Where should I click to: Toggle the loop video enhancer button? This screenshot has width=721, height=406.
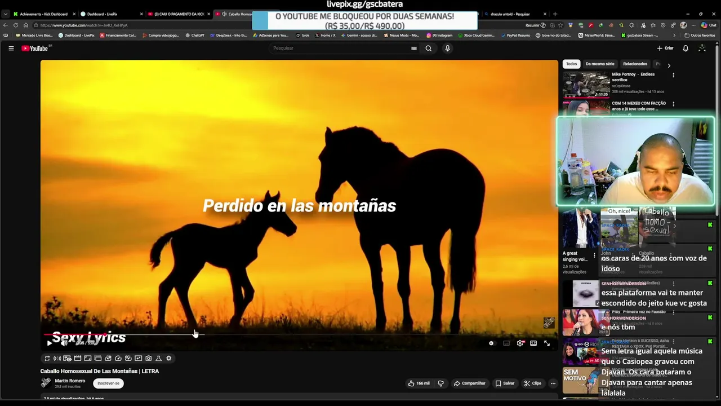[47, 358]
